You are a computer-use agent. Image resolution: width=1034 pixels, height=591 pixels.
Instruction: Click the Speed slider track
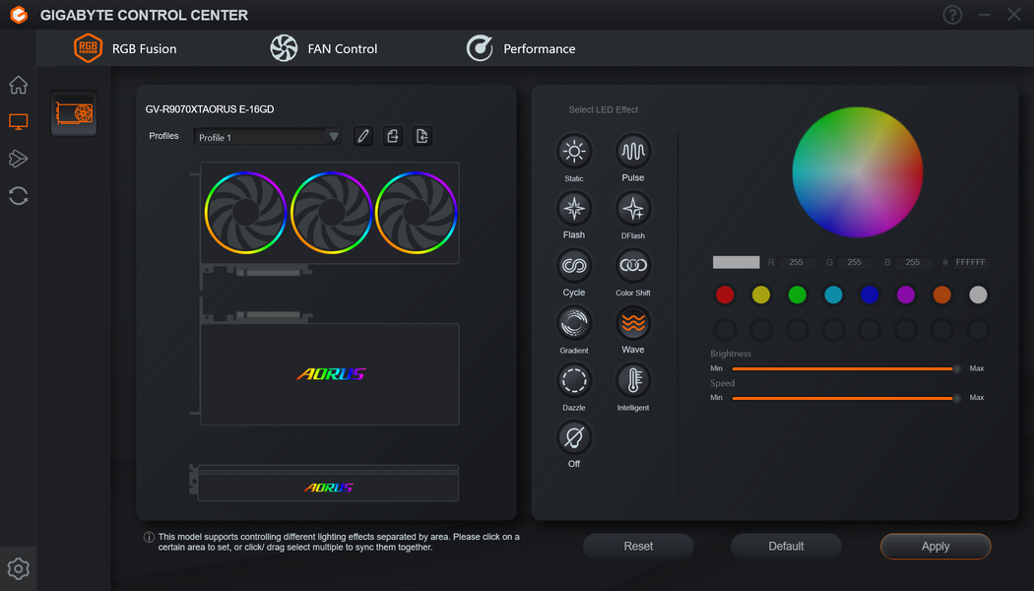pos(844,398)
